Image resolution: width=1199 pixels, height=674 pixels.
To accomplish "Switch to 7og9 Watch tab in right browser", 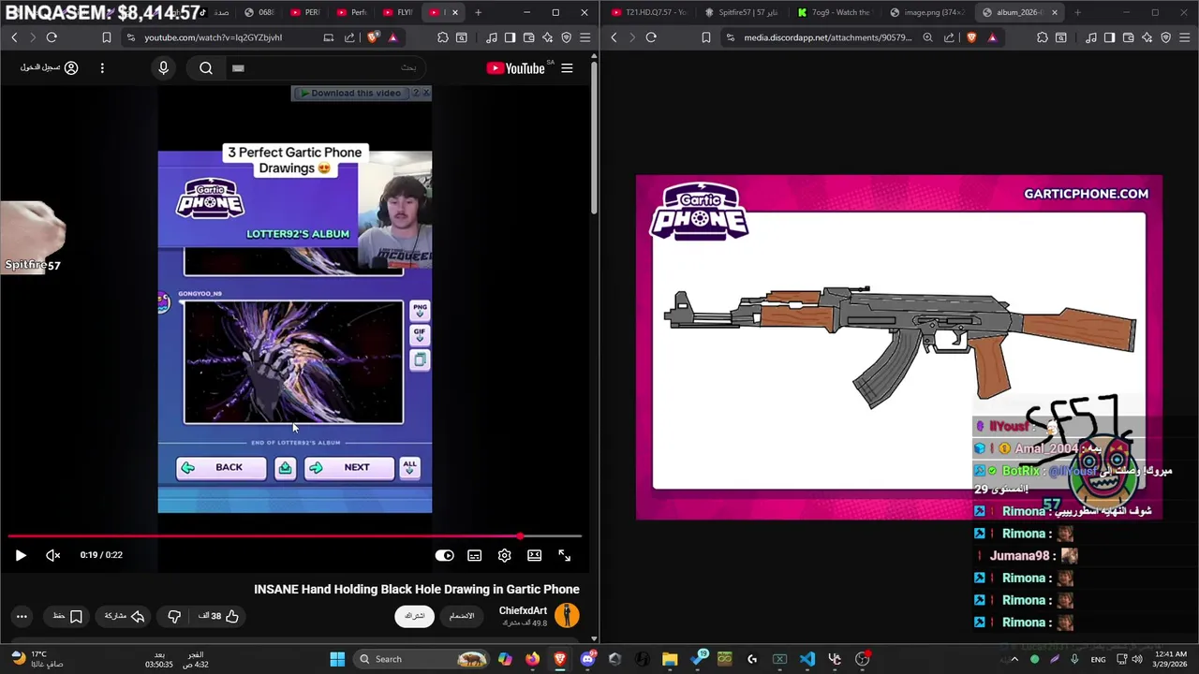I will tap(835, 12).
